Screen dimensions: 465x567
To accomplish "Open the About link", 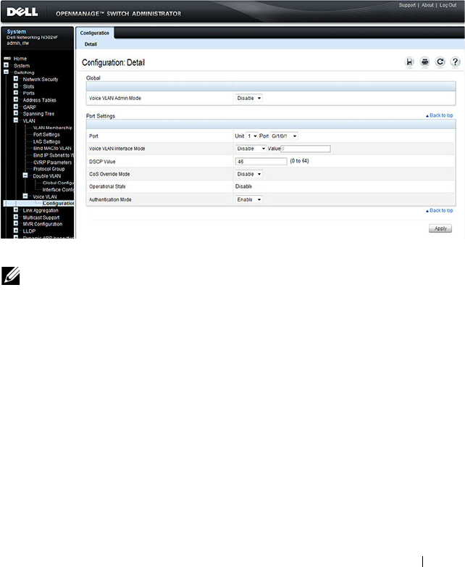I will tap(427, 5).
